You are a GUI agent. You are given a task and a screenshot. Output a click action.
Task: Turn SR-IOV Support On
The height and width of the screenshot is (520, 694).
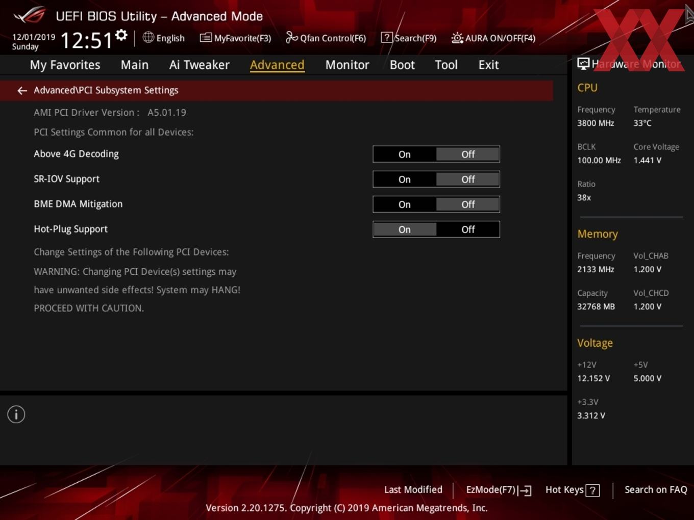[x=405, y=179]
